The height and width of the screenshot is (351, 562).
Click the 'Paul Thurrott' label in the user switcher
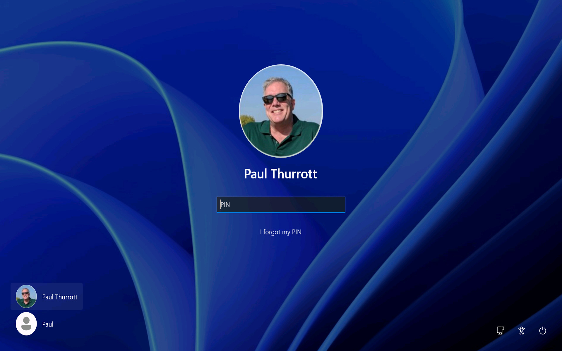[x=60, y=297]
